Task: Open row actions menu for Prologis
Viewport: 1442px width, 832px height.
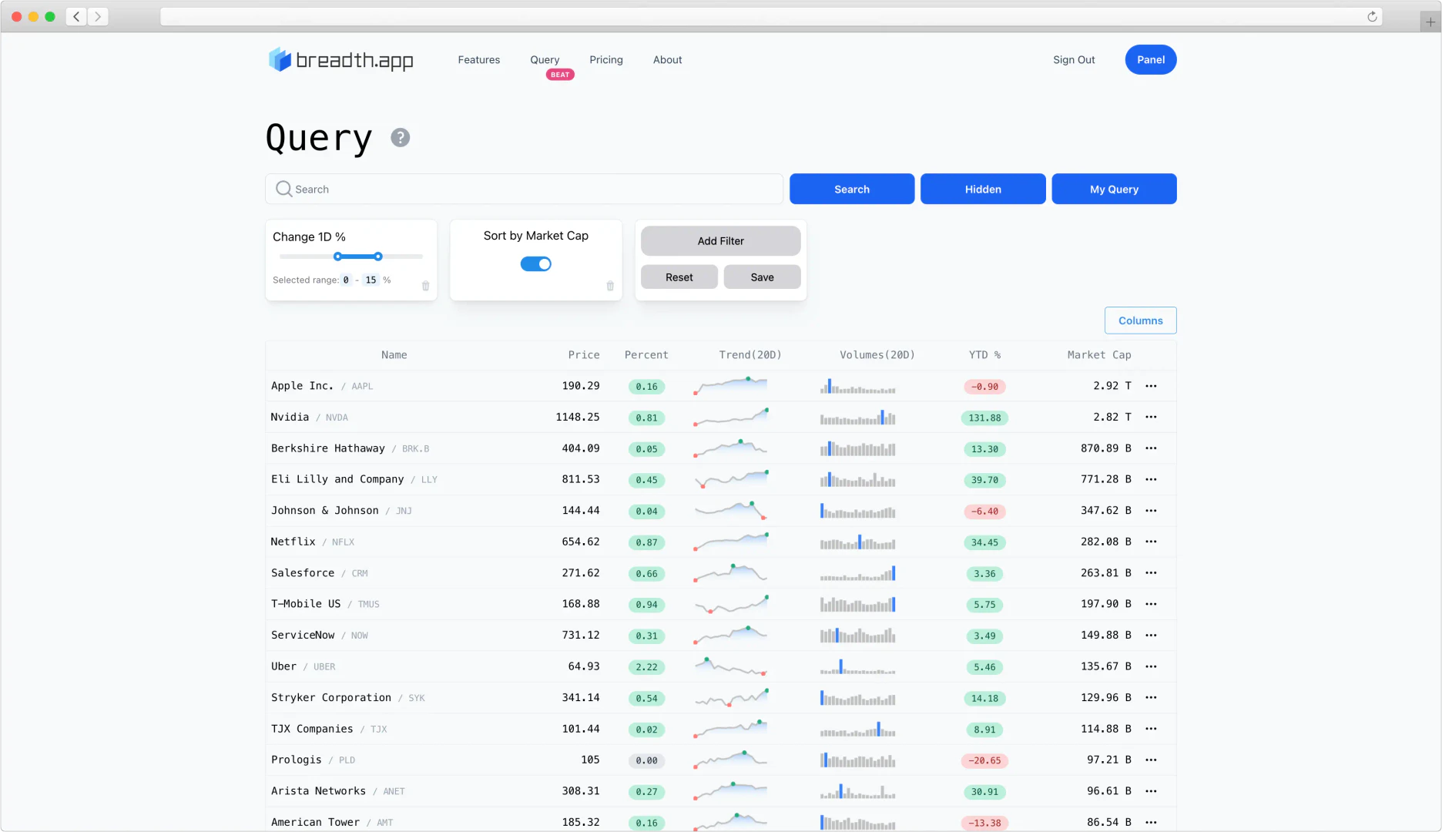Action: coord(1152,760)
